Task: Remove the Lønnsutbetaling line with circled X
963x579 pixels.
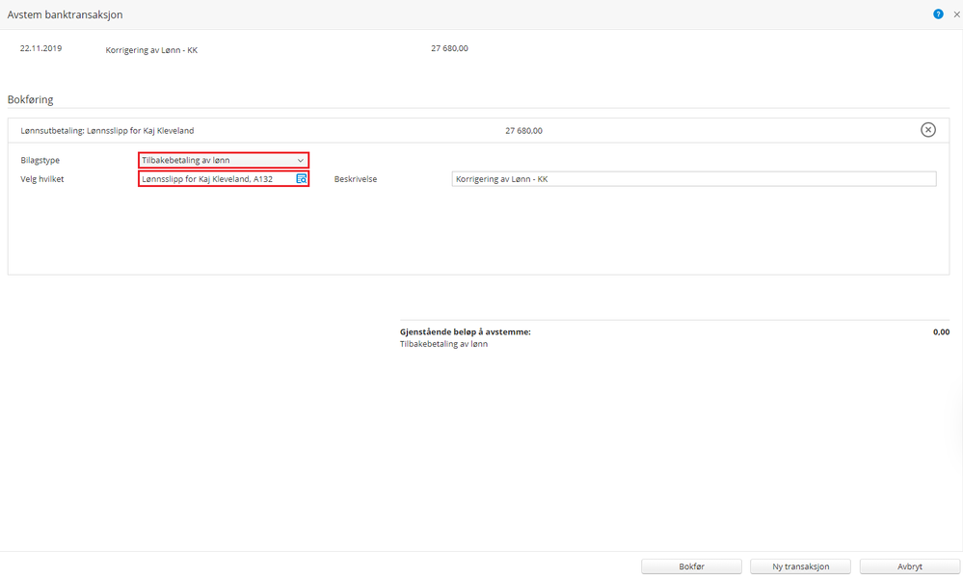Action: (928, 129)
